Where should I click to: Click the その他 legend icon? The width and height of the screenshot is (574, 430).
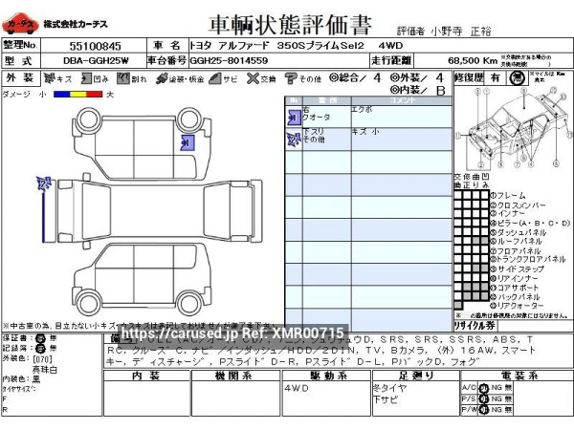291,78
